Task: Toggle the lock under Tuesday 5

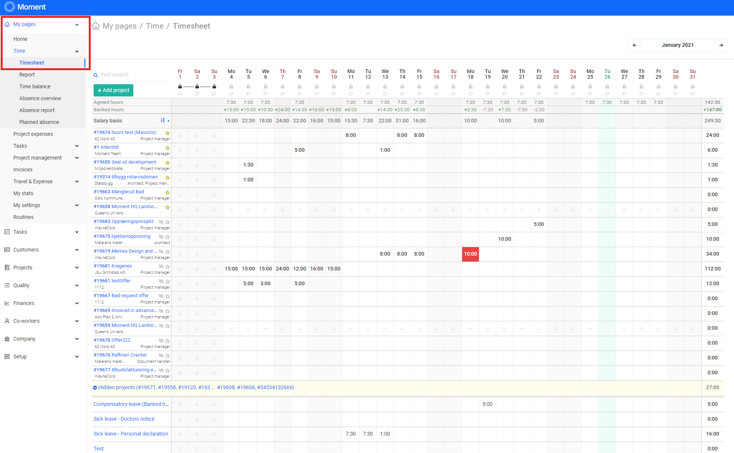Action: [x=249, y=86]
